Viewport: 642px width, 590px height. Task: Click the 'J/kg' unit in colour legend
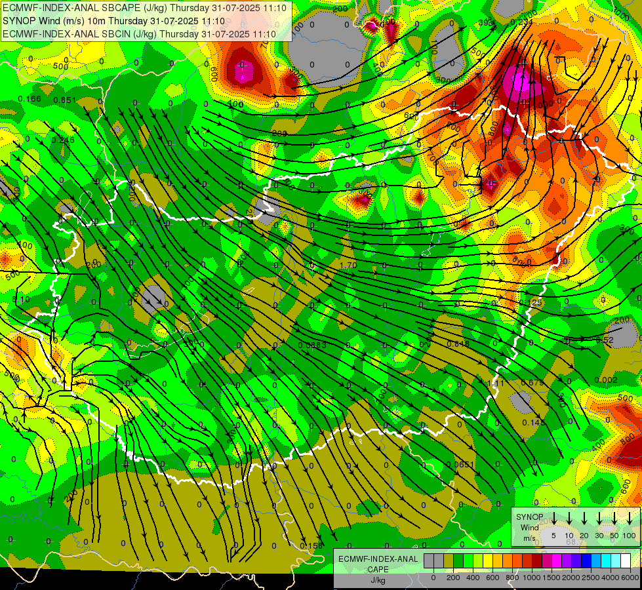(x=378, y=580)
